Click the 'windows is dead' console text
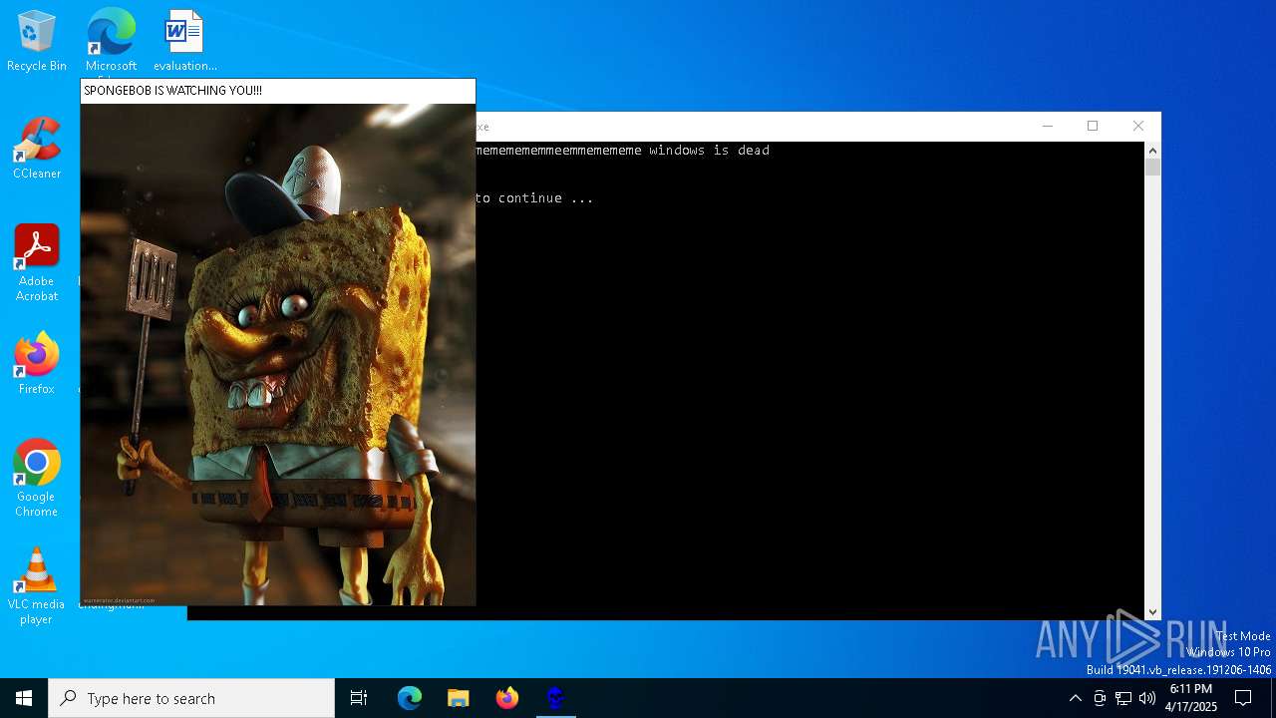The height and width of the screenshot is (718, 1276). tap(709, 151)
